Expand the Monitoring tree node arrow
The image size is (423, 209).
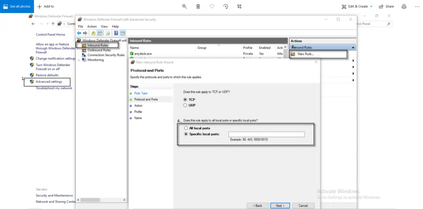click(x=79, y=60)
